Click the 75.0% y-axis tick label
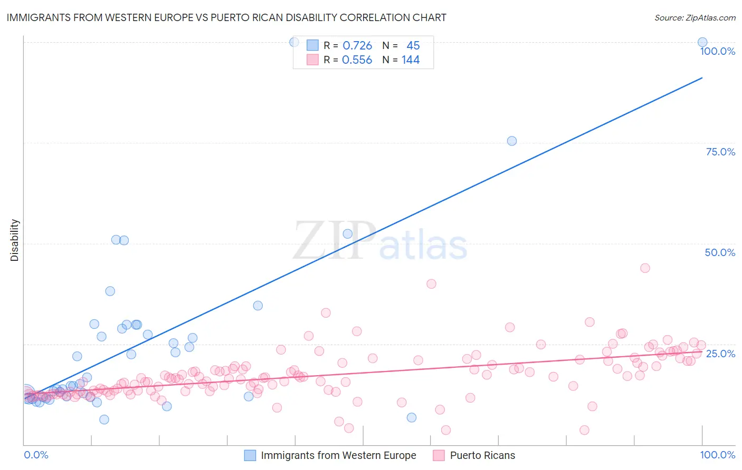The width and height of the screenshot is (742, 470). [720, 152]
